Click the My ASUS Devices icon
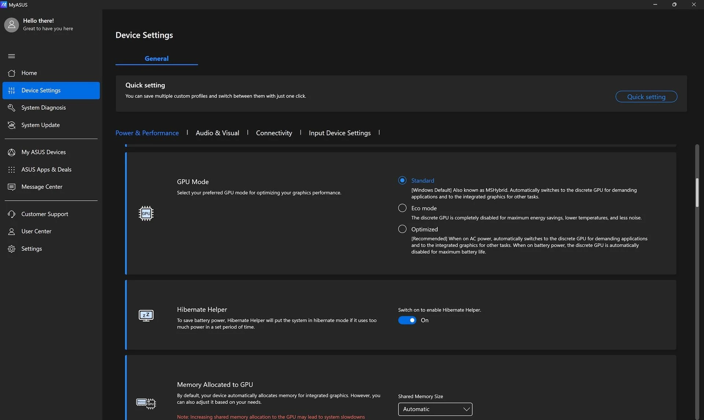Viewport: 704px width, 420px height. point(11,152)
